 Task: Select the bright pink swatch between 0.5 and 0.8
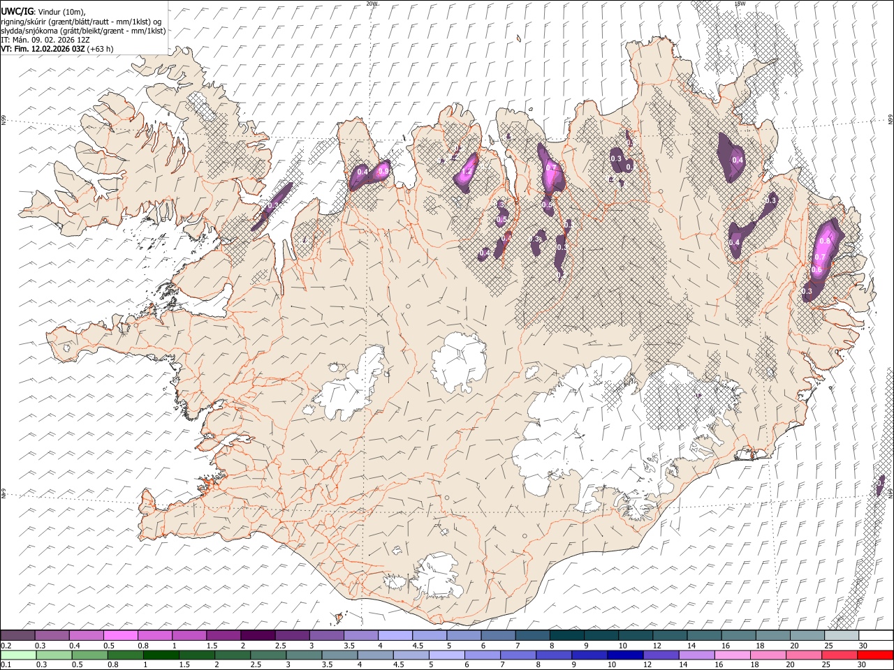point(121,635)
